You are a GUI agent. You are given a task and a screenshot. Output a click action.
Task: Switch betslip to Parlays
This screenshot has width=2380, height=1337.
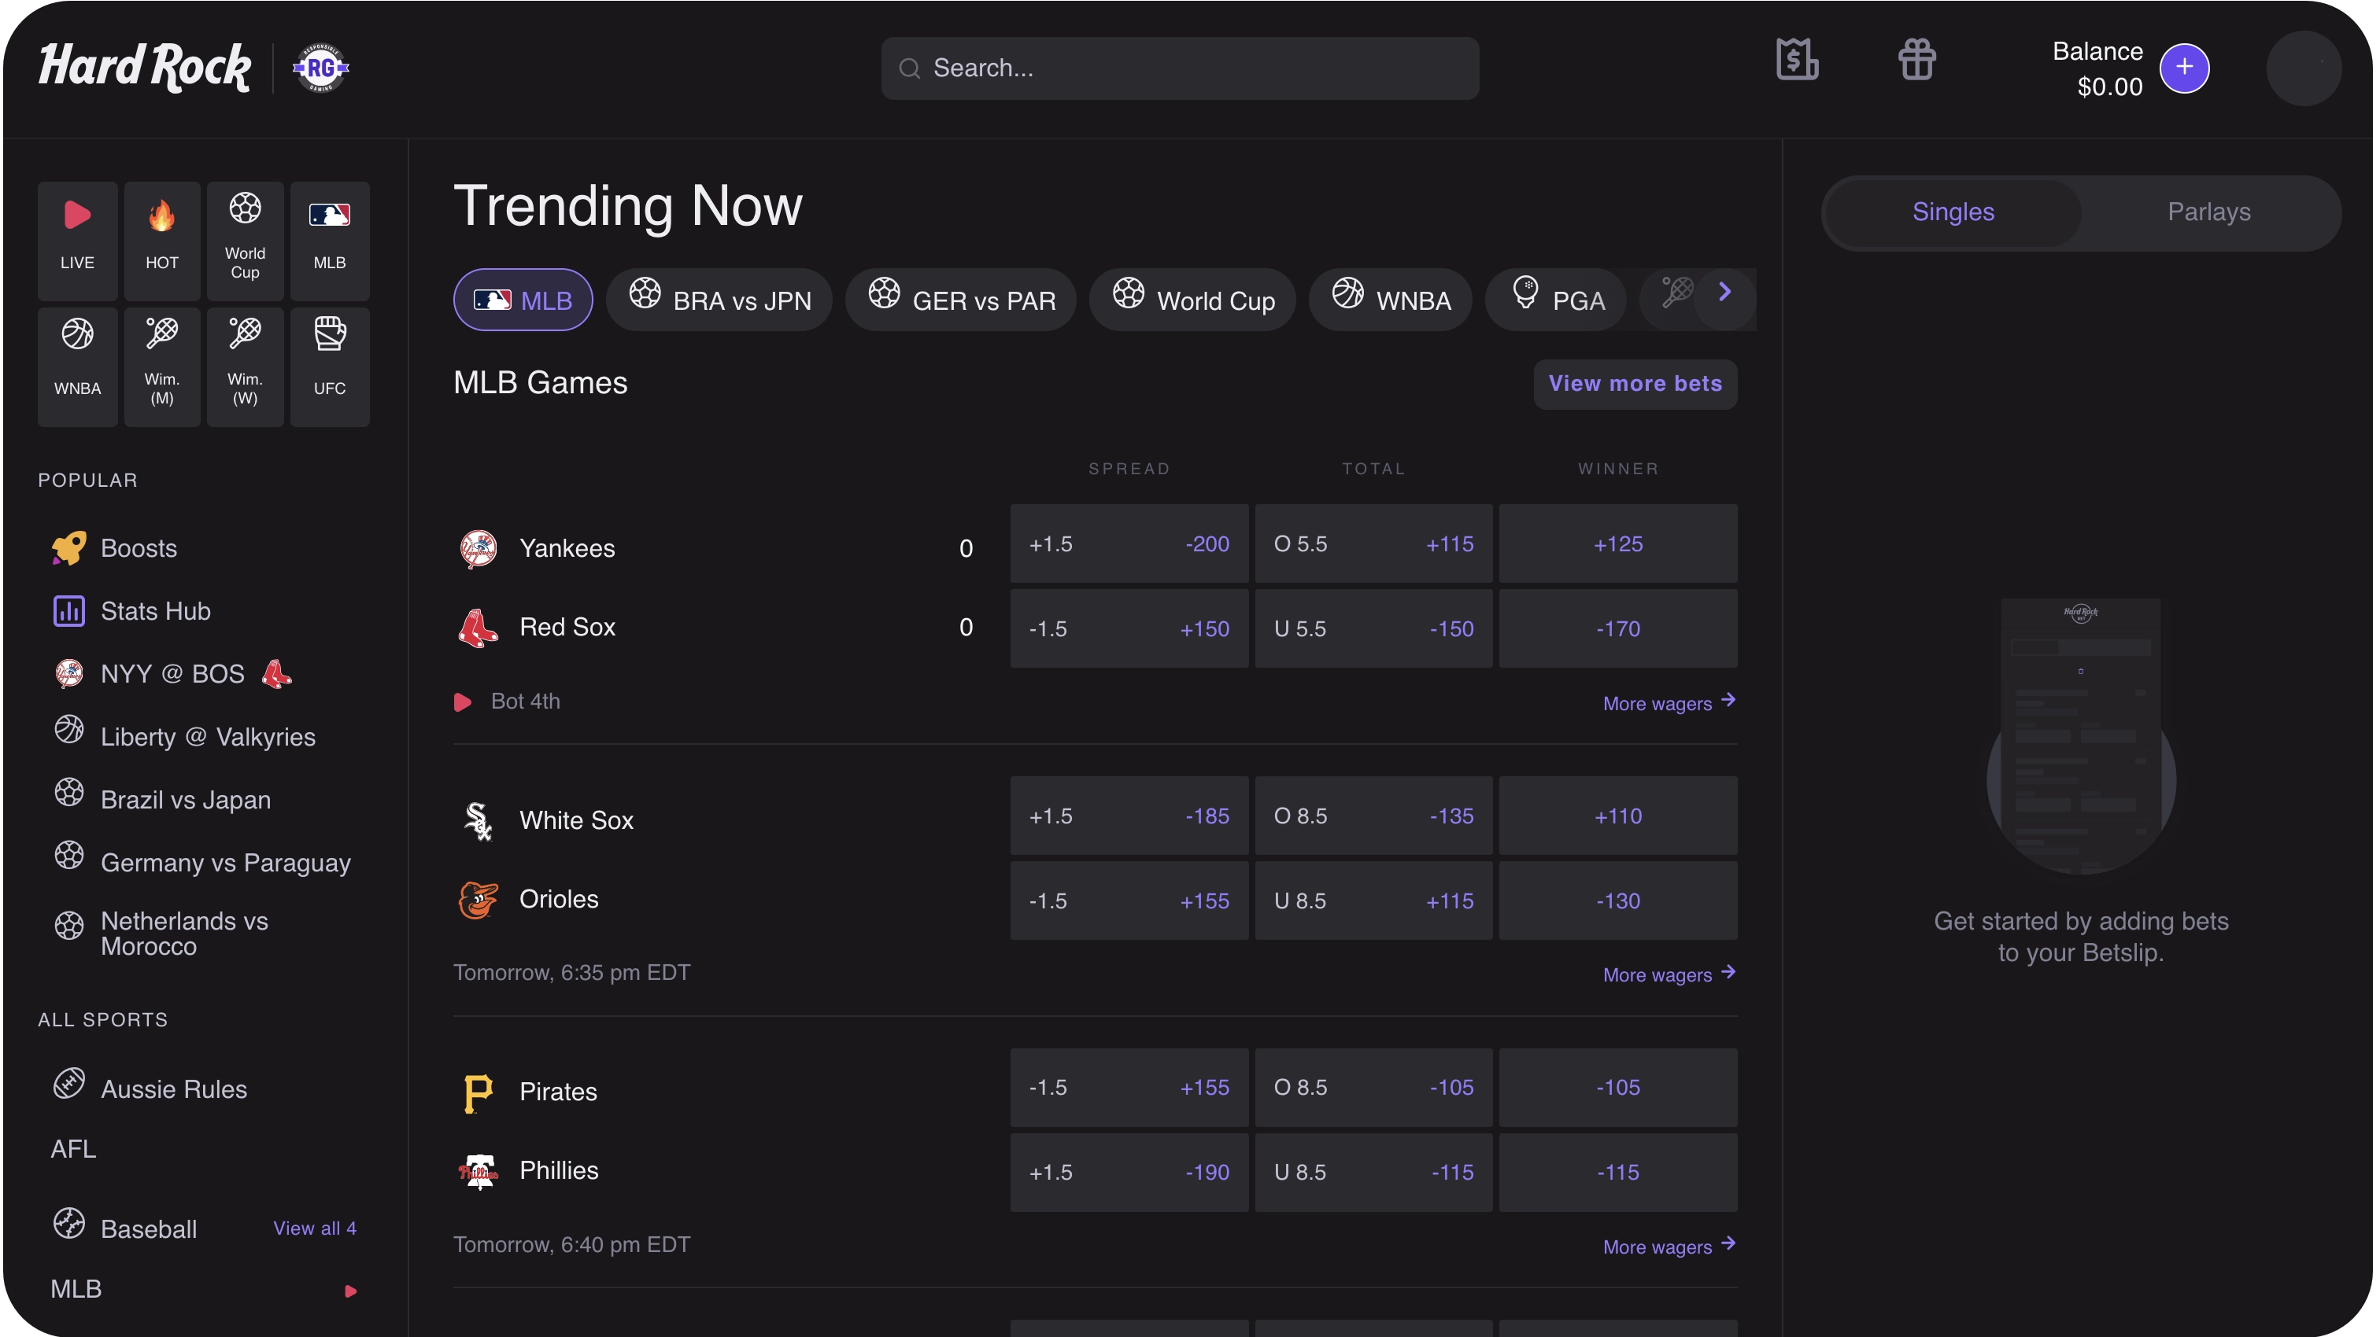pos(2209,212)
